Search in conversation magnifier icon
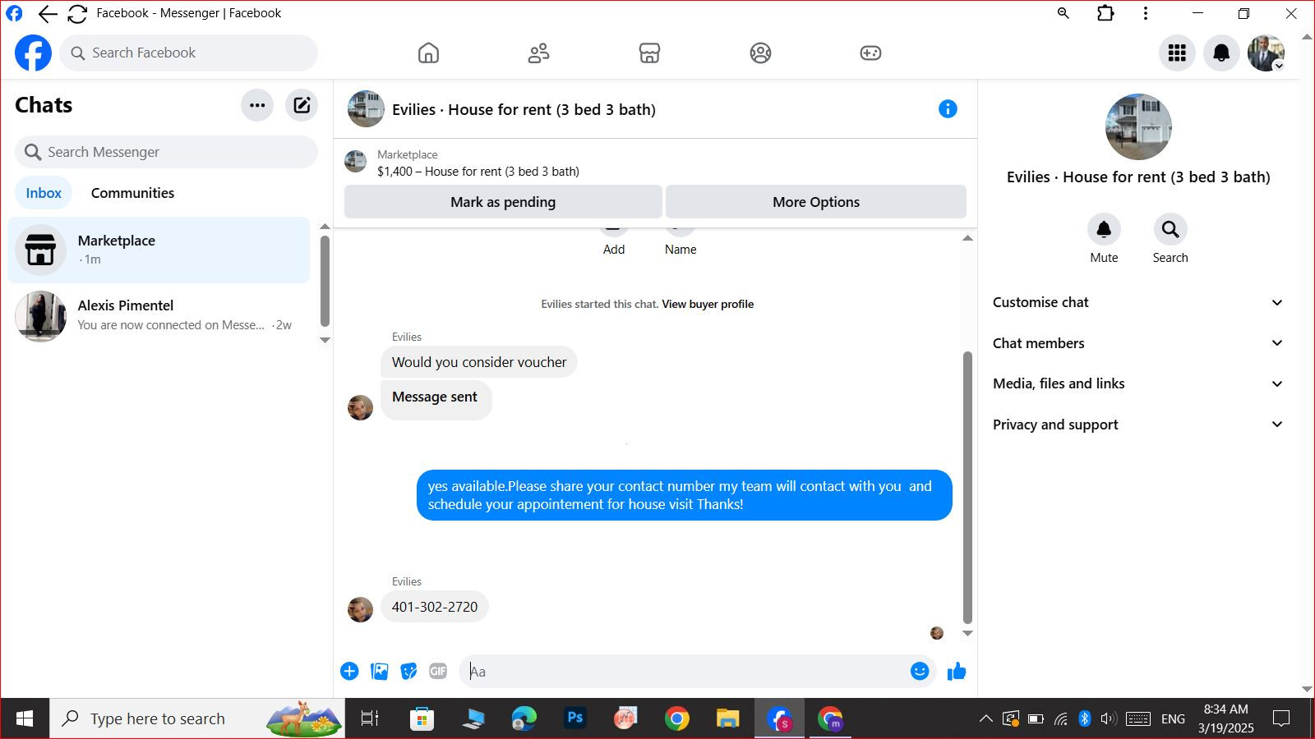This screenshot has height=739, width=1315. coord(1170,229)
